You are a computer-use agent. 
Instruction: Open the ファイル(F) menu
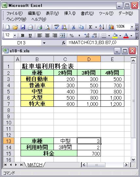(15, 13)
